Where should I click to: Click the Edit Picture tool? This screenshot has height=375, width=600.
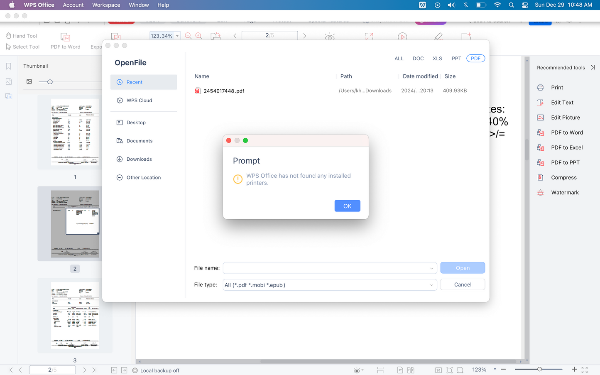tap(565, 118)
